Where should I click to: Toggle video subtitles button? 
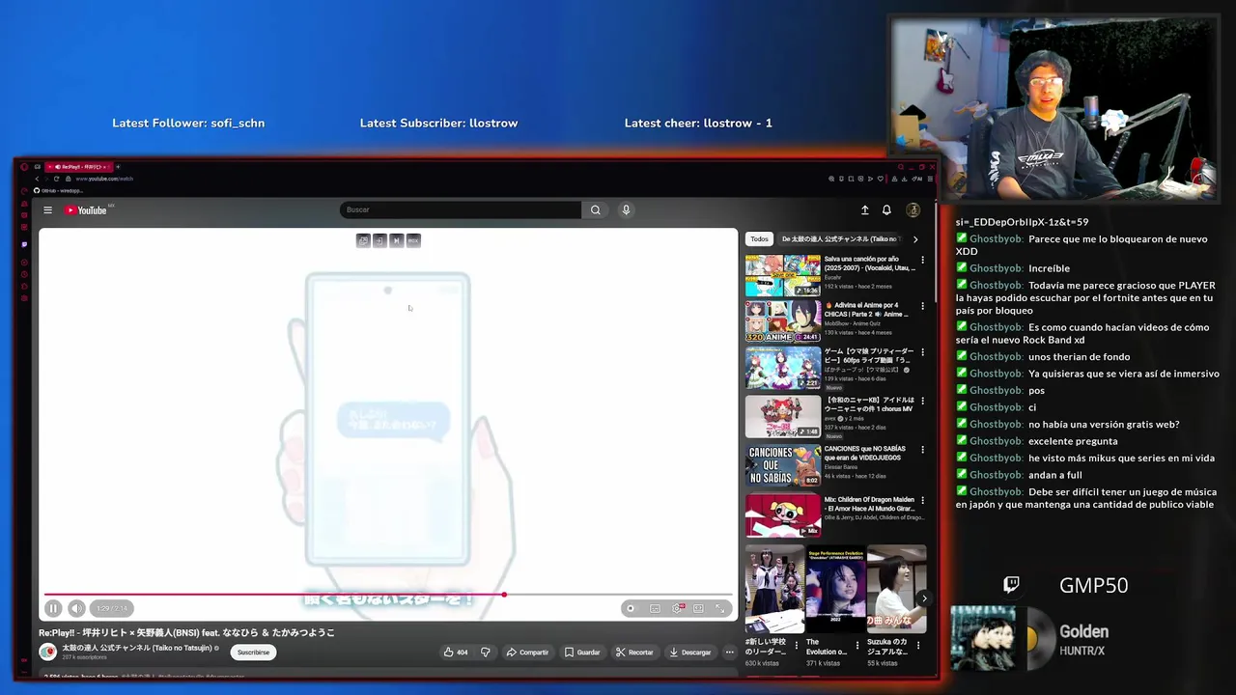[x=655, y=608]
